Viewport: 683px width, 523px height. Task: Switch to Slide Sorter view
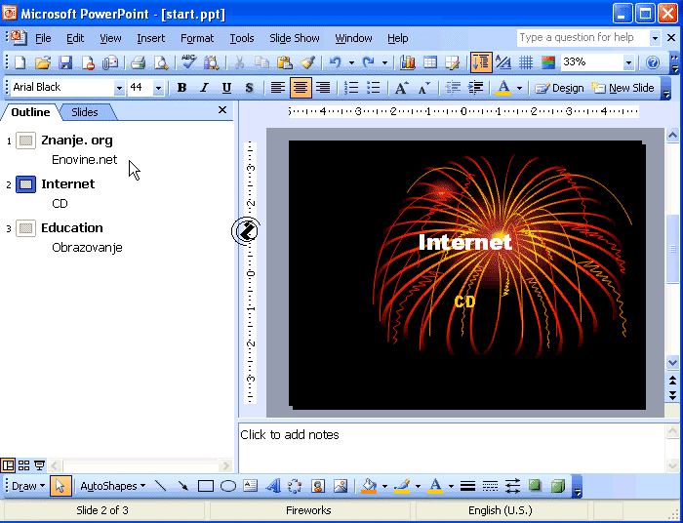[23, 465]
